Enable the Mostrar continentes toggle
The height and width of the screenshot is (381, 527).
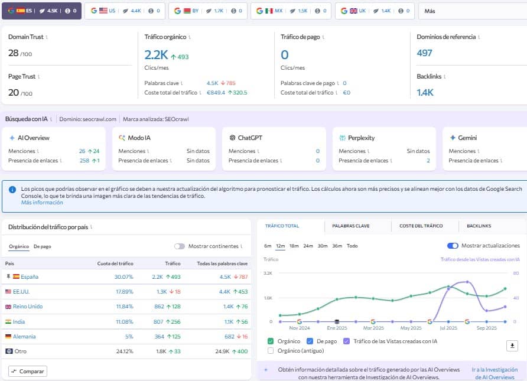point(180,246)
